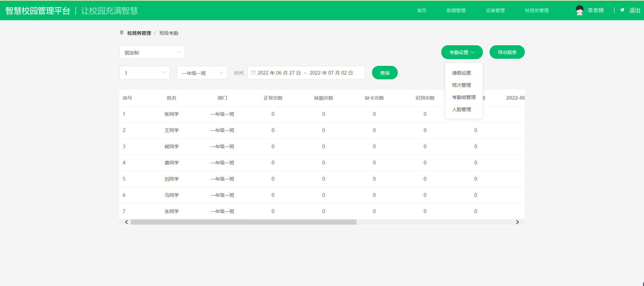Viewport: 644px width, 286px height.
Task: Collapse the 考勤设置 dropdown button
Action: pyautogui.click(x=462, y=52)
